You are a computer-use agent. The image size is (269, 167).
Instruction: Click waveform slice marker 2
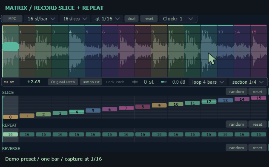[37, 32]
